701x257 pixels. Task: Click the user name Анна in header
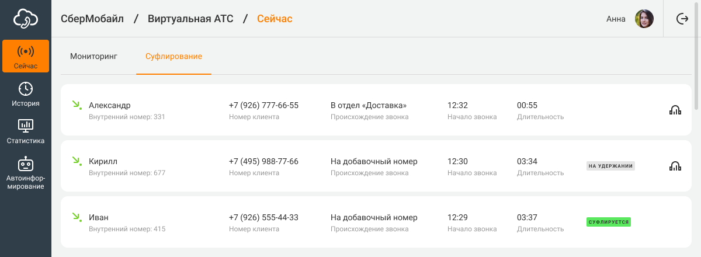coord(616,19)
